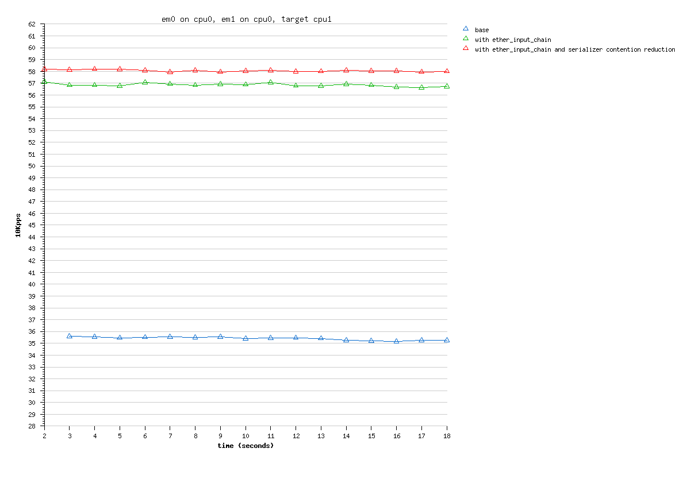Click the red triangle legend marker for serializer contention reduction
675x483 pixels.
click(466, 49)
